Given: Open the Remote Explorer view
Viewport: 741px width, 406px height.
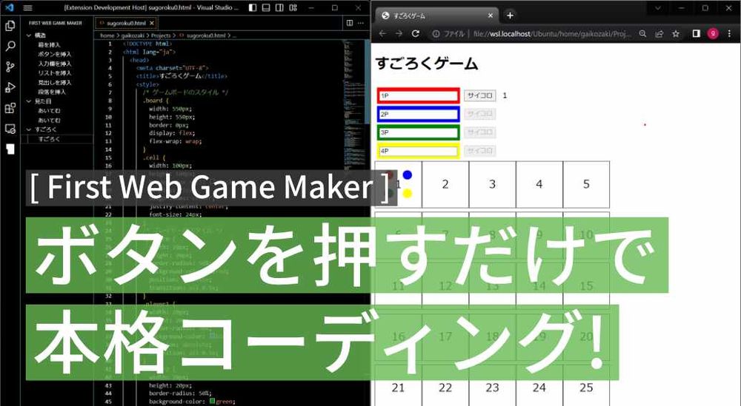Looking at the screenshot, I should (10, 129).
